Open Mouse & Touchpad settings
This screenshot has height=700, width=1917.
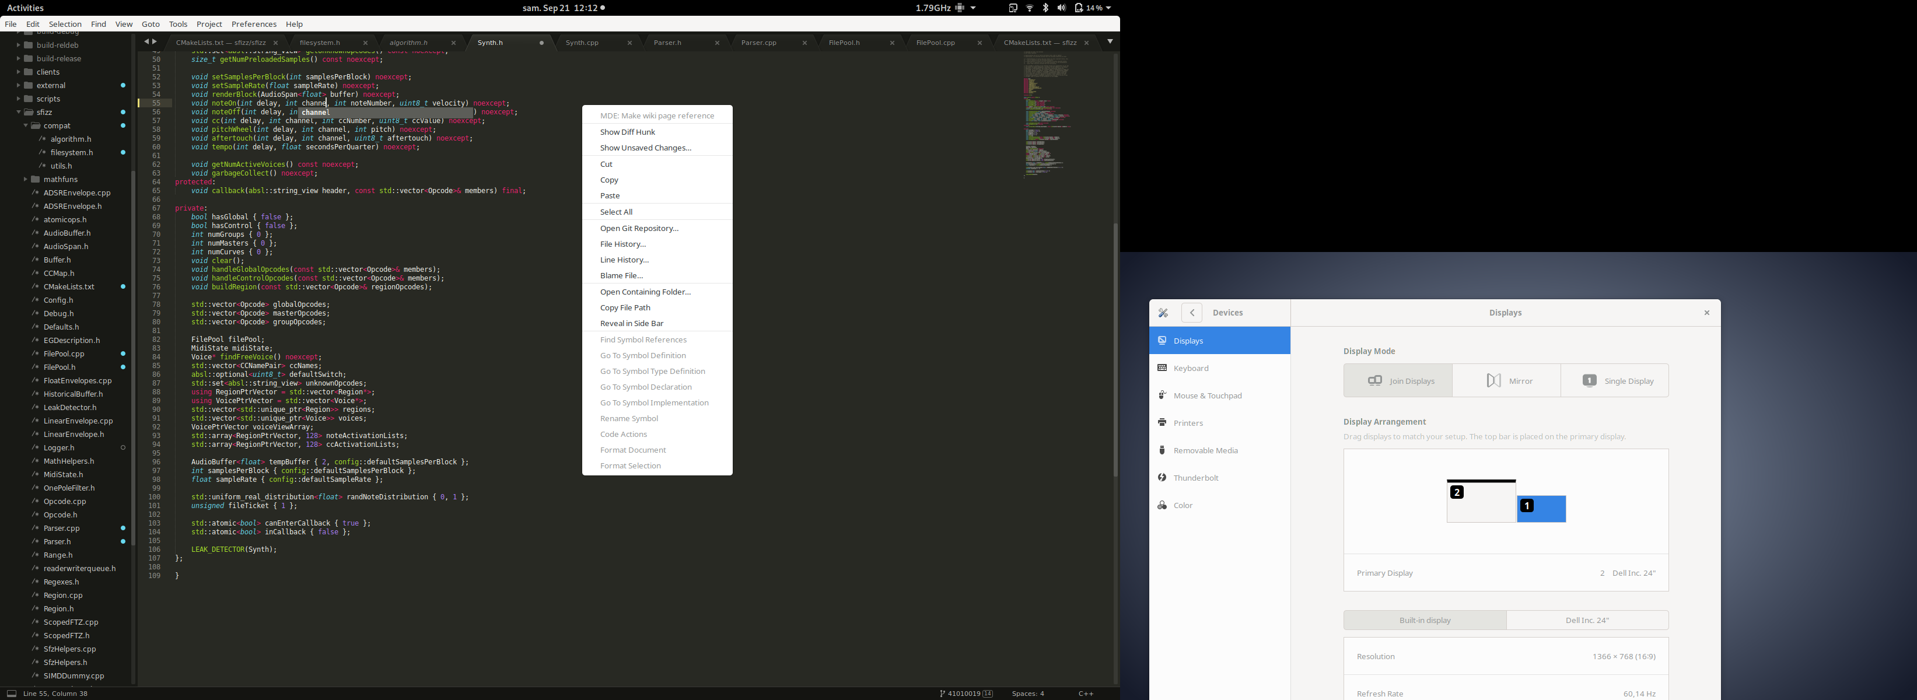tap(1207, 395)
